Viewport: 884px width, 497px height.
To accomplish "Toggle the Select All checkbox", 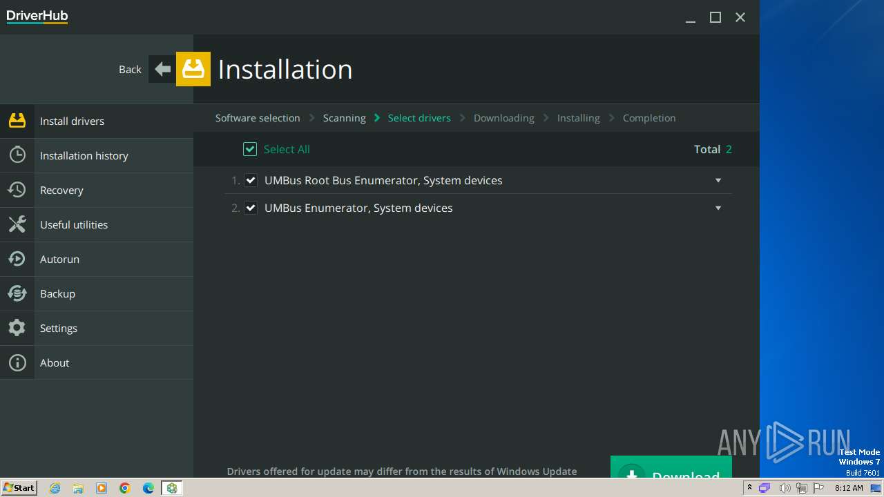I will pos(250,149).
